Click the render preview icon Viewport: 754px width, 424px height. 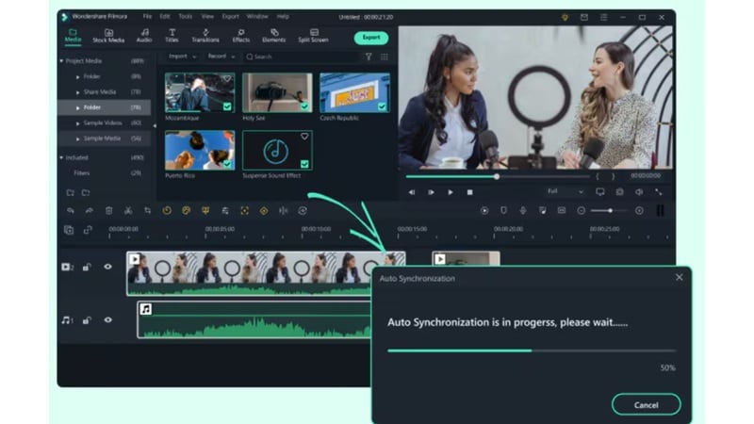tap(484, 210)
